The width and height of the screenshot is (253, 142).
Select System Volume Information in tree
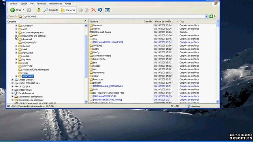(36, 70)
